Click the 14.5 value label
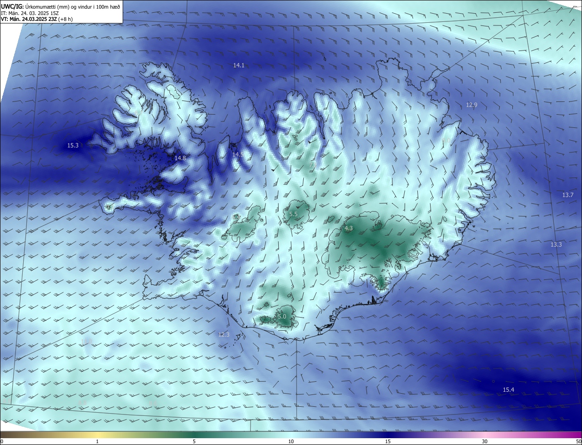 point(237,155)
